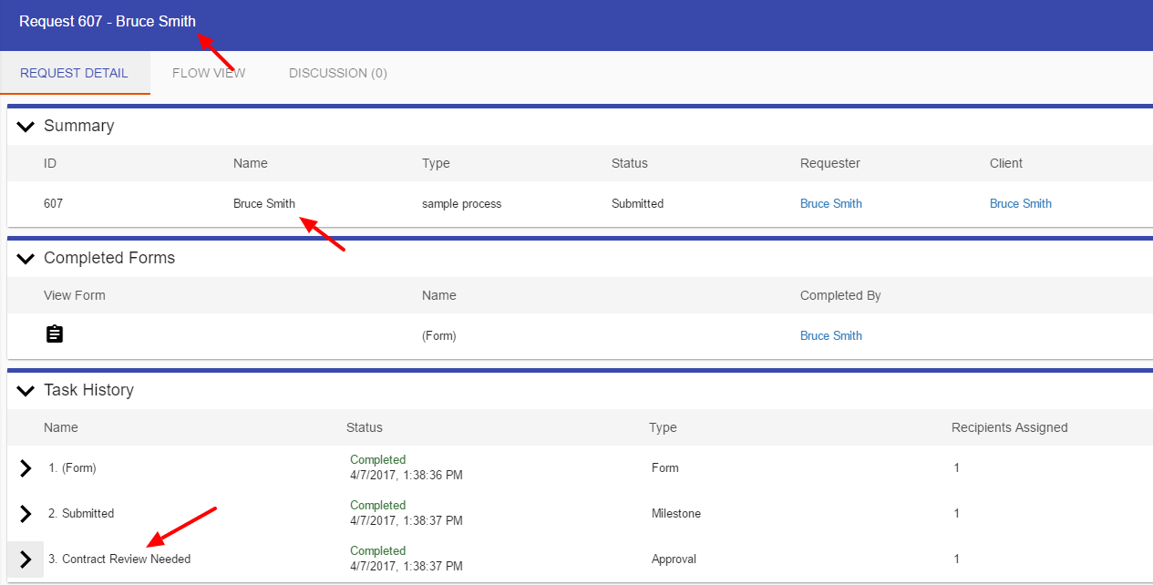
Task: Select the Form type cell in Task History
Action: point(665,467)
